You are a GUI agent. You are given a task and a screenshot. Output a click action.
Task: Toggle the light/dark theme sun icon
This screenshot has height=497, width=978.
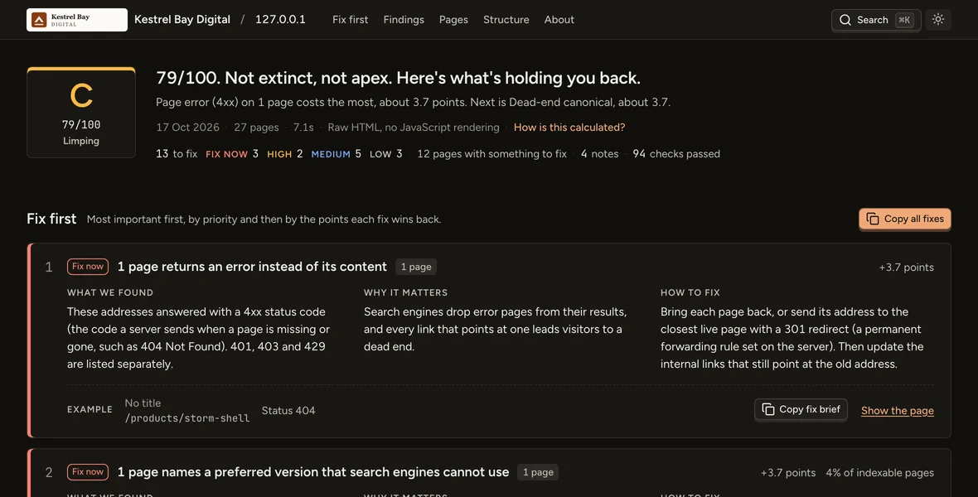(x=937, y=19)
